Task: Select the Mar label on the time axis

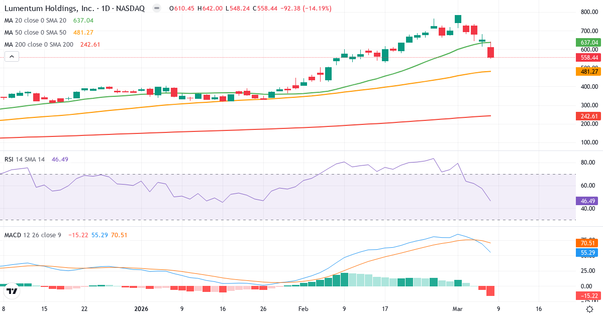Action: point(457,309)
